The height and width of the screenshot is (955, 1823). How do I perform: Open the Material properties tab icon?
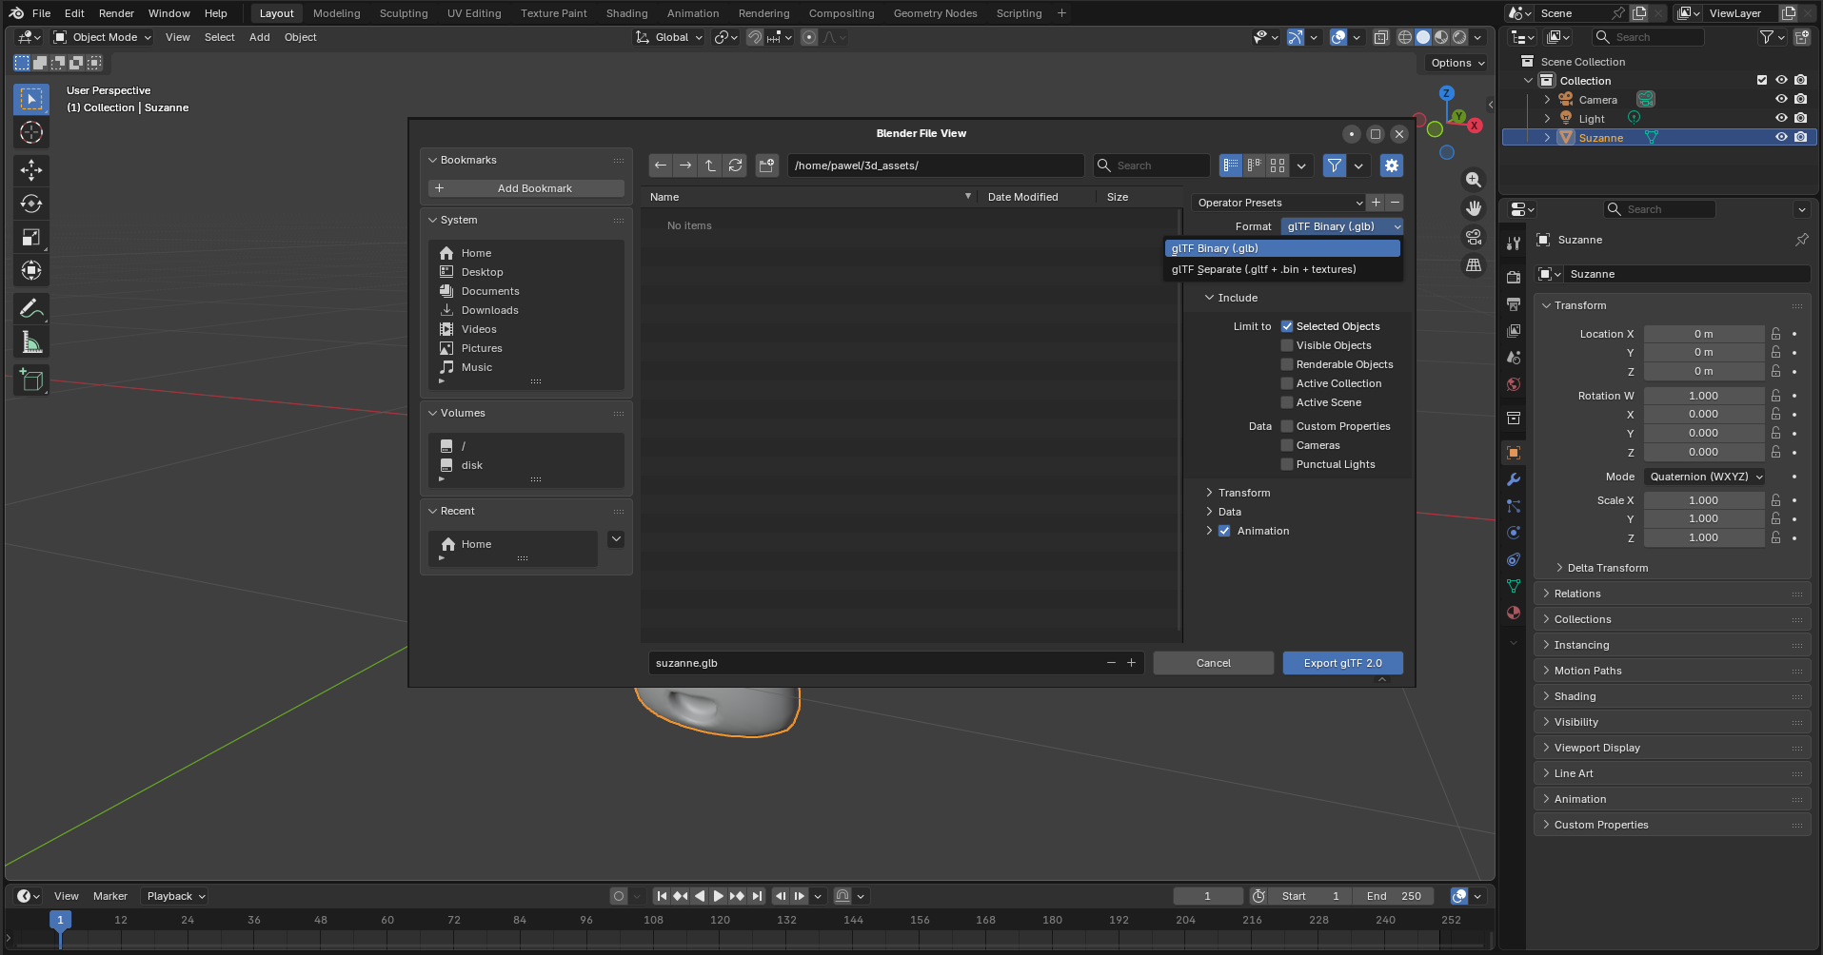(x=1514, y=613)
